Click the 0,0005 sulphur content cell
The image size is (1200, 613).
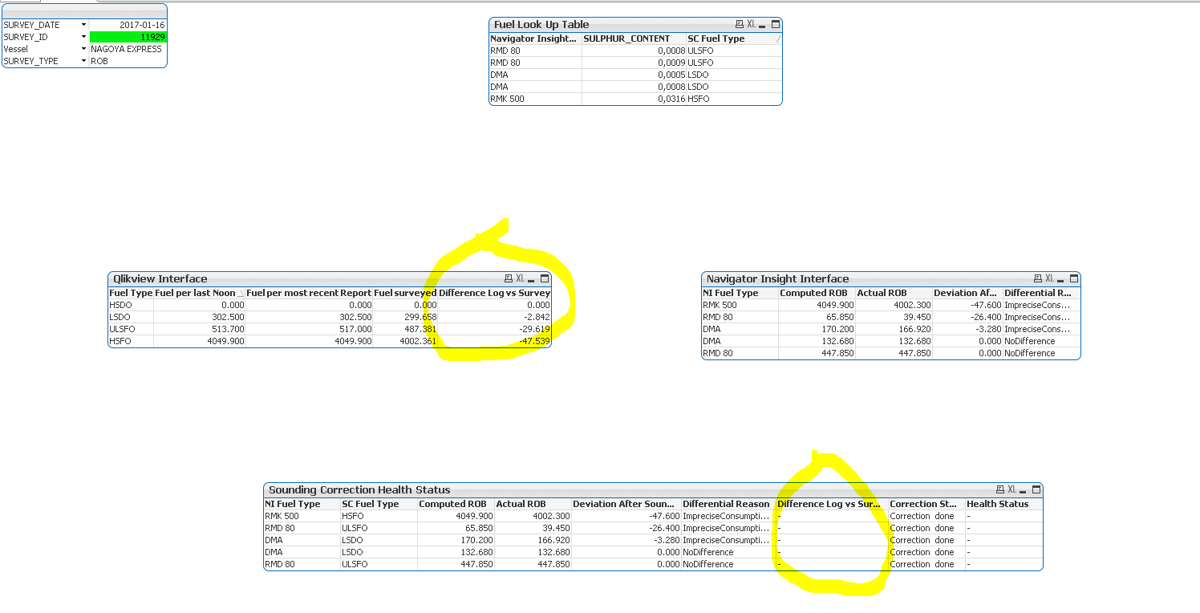pos(634,75)
